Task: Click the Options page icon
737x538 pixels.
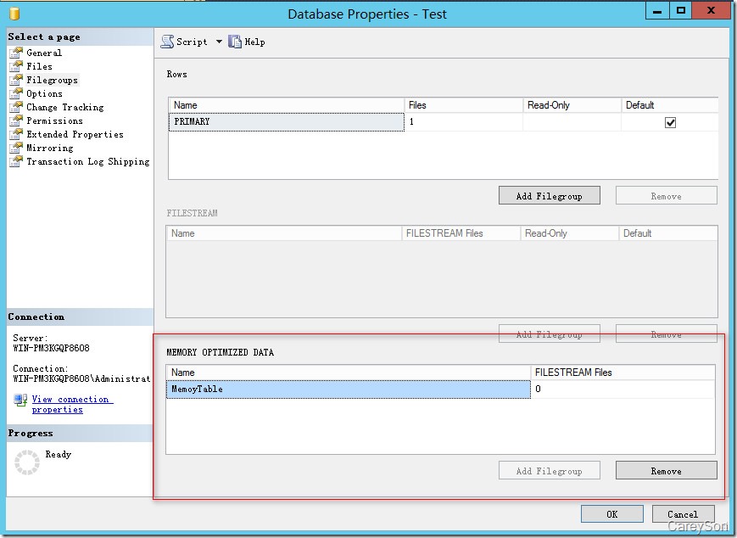Action: [x=16, y=93]
